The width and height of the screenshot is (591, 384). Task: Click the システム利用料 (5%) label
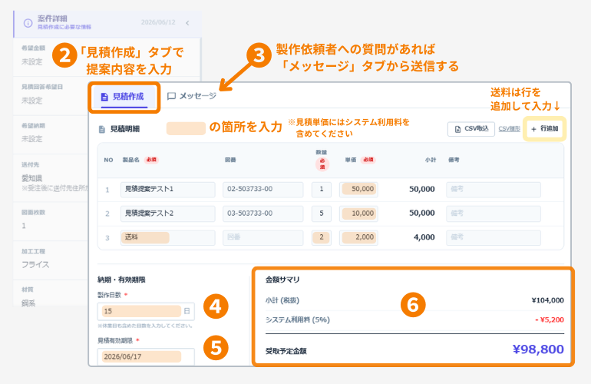[298, 320]
